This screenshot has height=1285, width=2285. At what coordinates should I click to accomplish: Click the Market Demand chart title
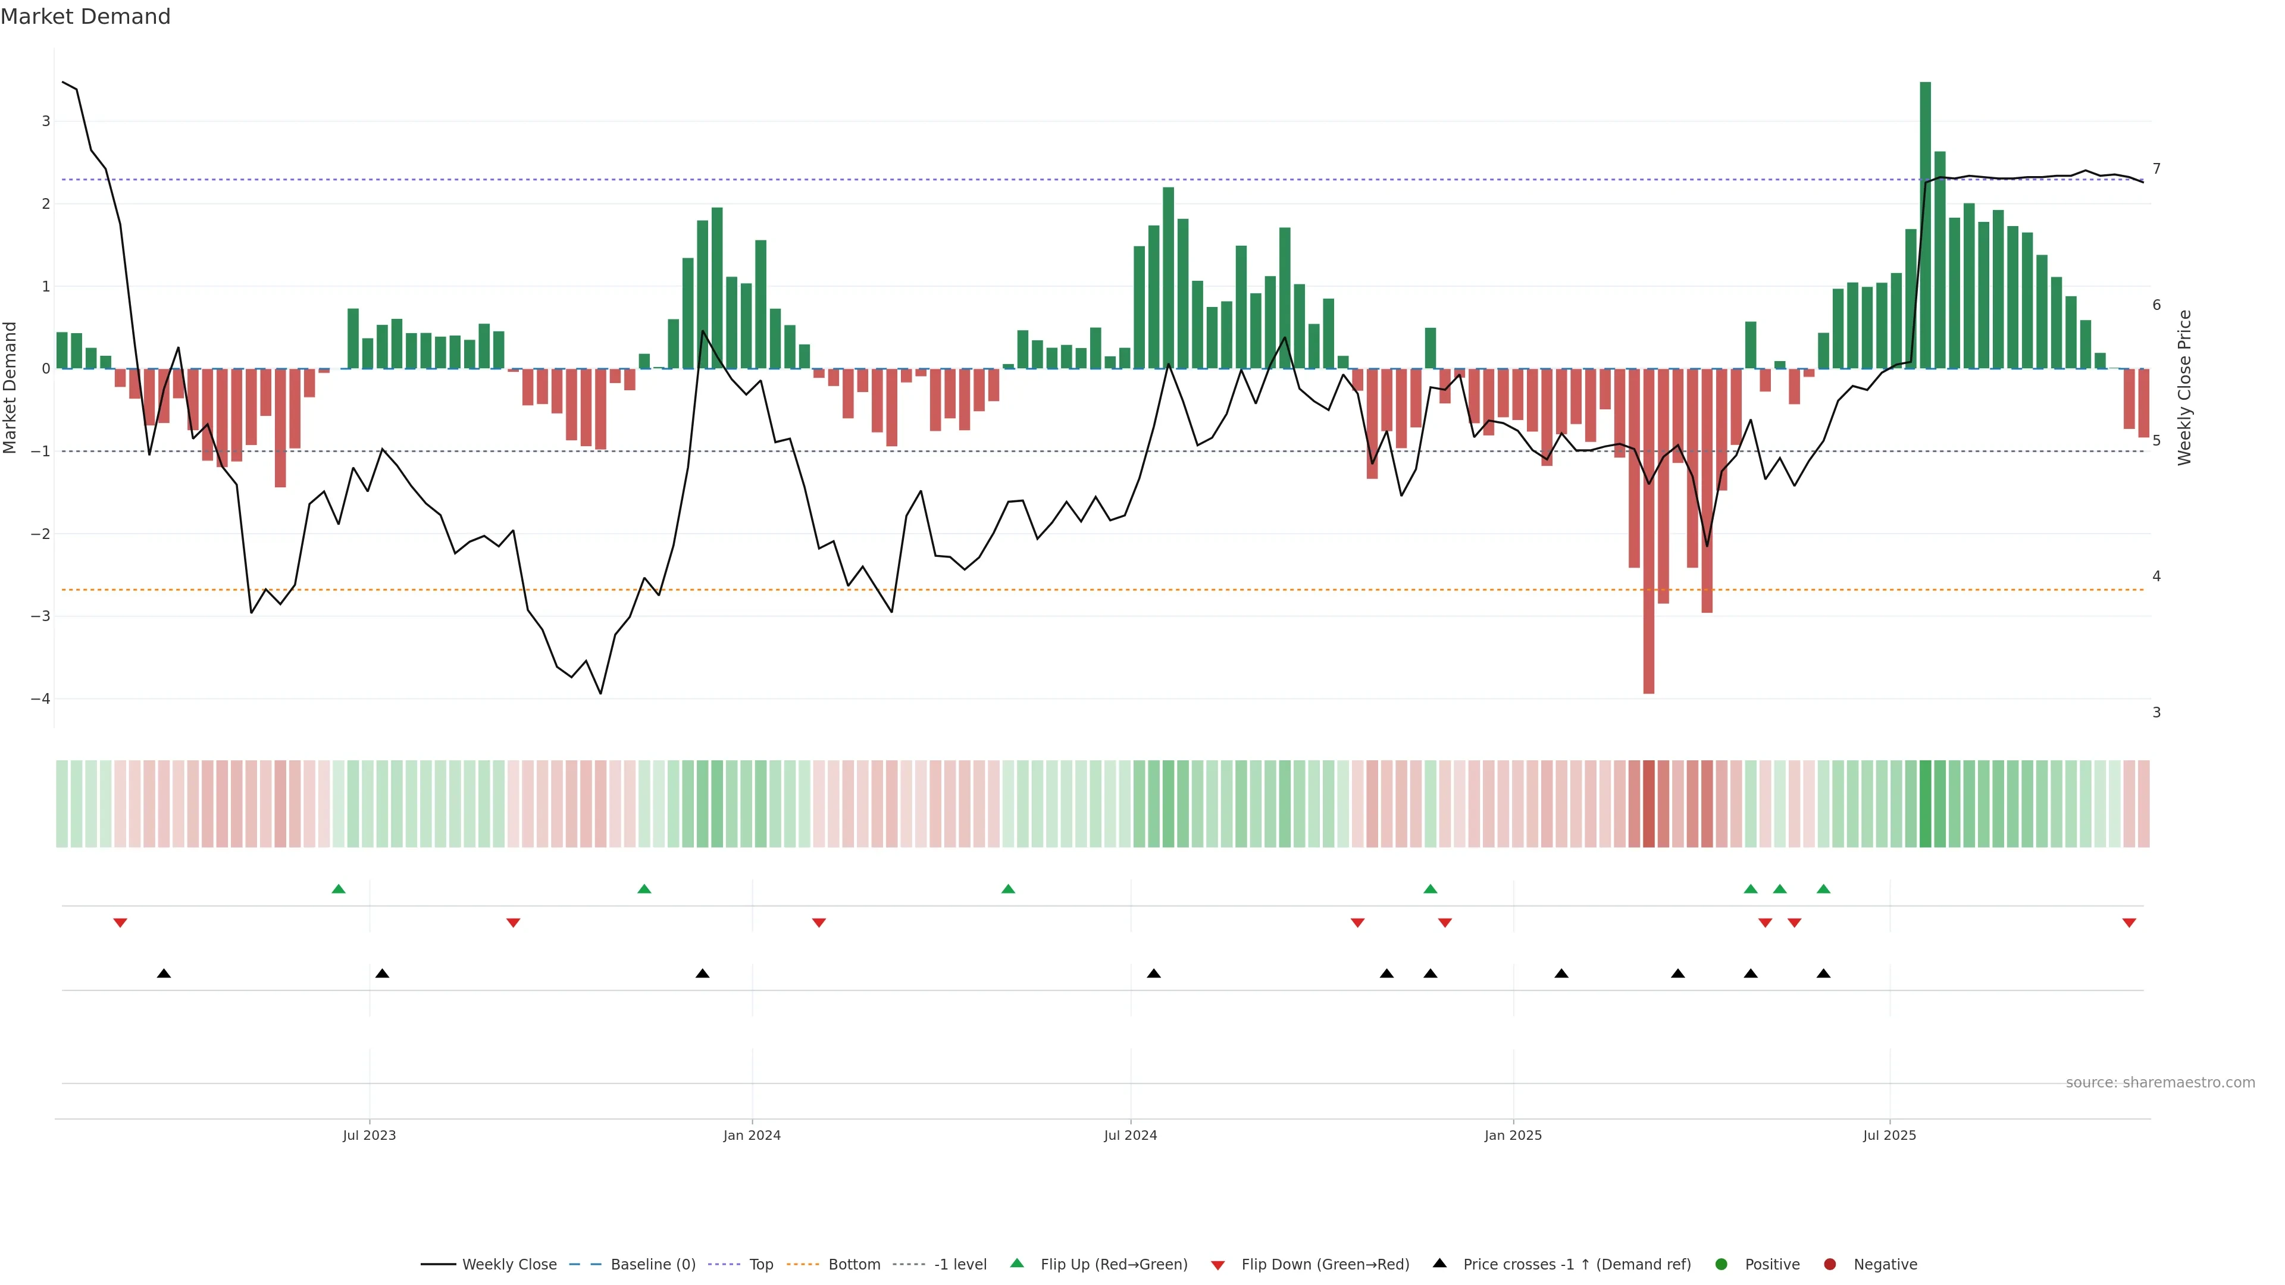tap(85, 17)
